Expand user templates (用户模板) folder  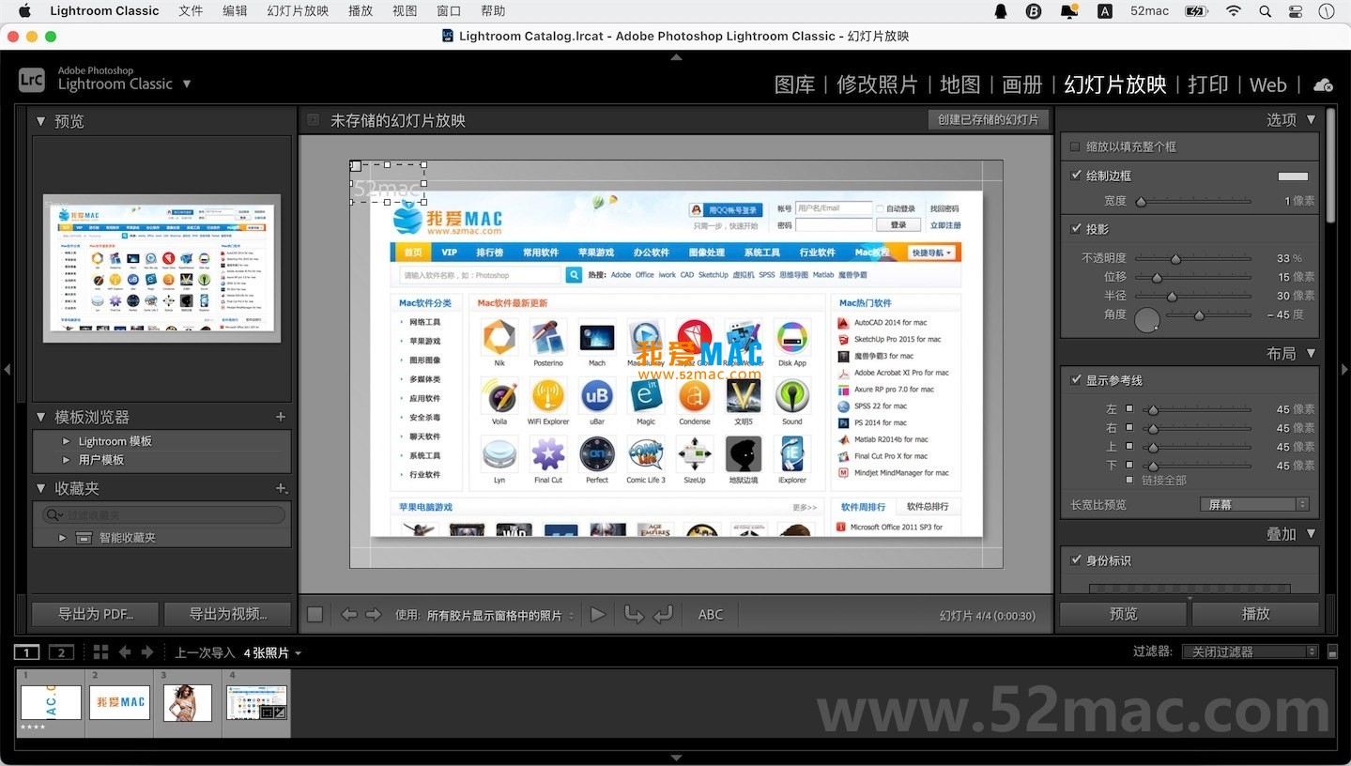[66, 460]
